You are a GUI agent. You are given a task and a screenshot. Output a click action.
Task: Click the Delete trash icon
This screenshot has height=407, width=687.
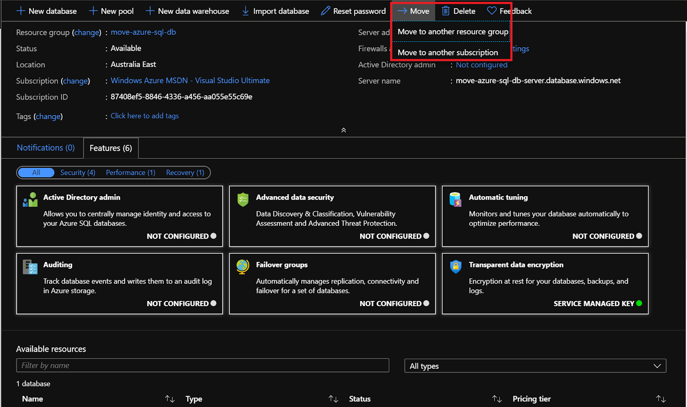pyautogui.click(x=445, y=11)
